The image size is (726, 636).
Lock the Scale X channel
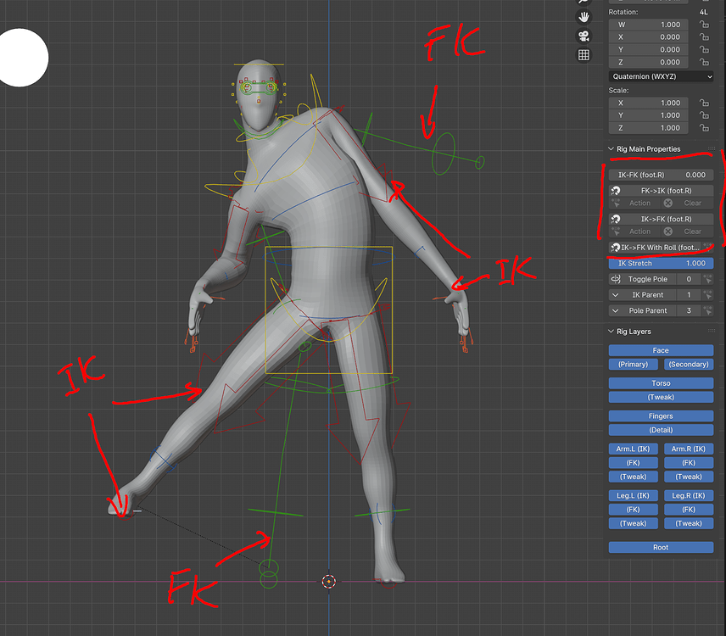[704, 103]
